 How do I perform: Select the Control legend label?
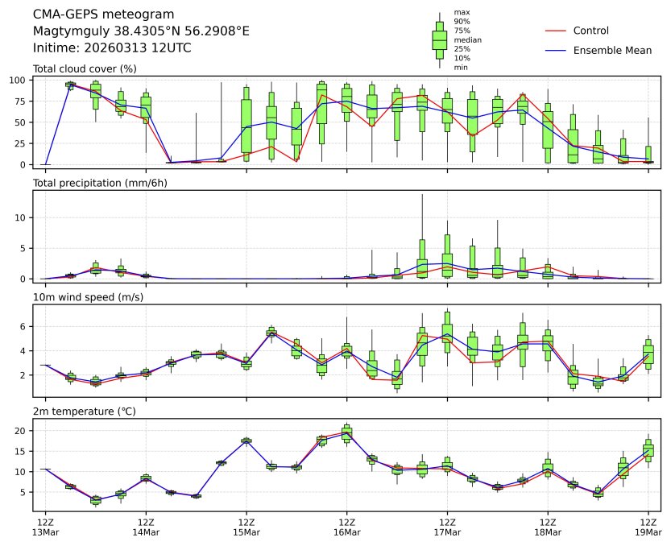point(590,31)
